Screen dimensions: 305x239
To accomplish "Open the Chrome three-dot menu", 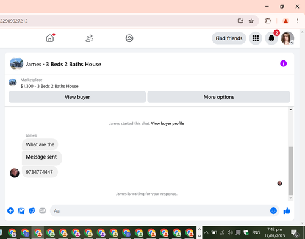I will click(298, 21).
